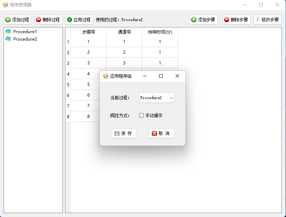This screenshot has width=286, height=217.
Task: Click 持续时间 cell in row 3
Action: 160,63
